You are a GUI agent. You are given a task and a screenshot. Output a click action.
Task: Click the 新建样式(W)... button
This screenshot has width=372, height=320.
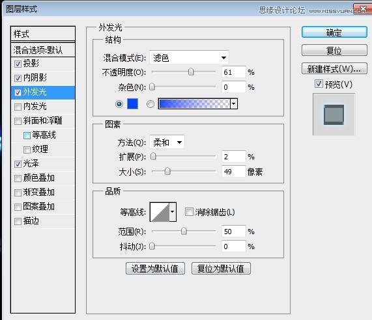pyautogui.click(x=334, y=69)
